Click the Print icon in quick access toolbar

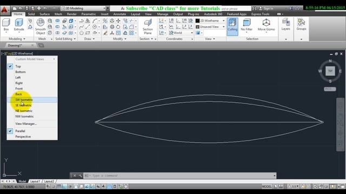click(39, 9)
